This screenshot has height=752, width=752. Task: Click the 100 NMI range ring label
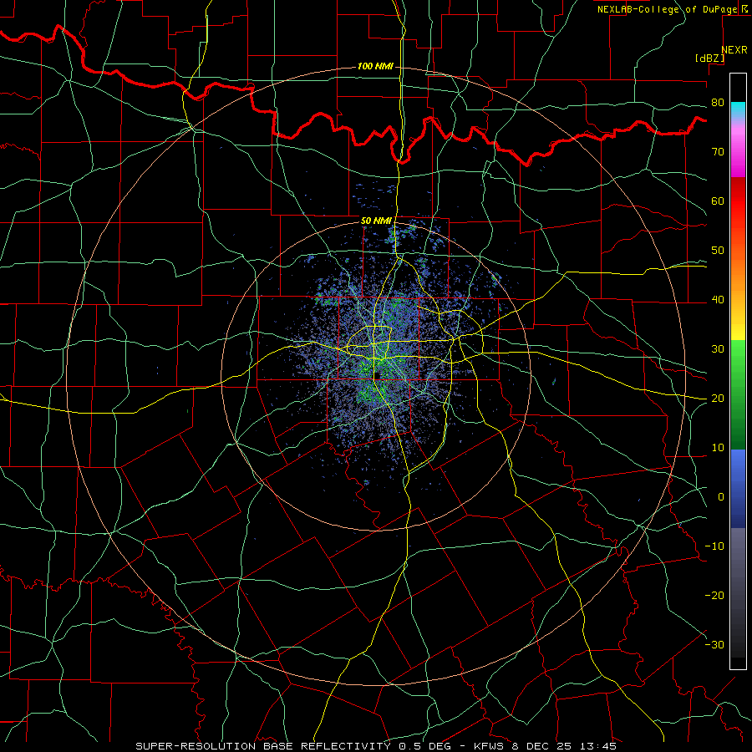click(375, 66)
